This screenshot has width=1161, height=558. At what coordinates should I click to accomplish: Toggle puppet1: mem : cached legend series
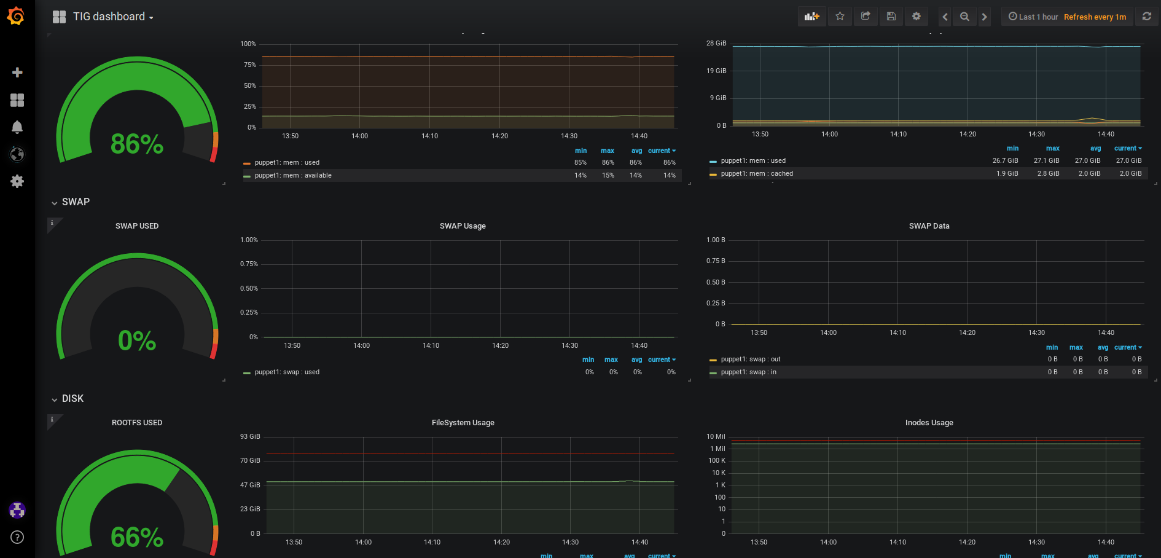click(x=757, y=174)
